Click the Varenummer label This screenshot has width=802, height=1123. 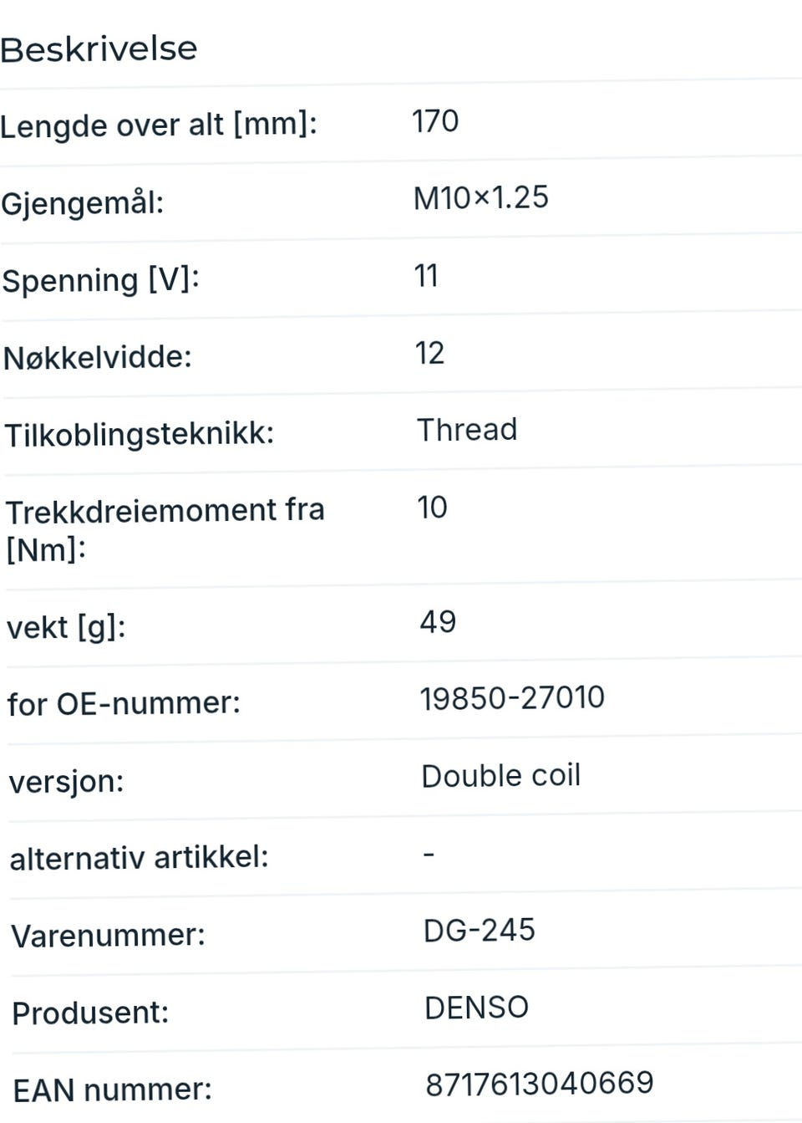[x=108, y=936]
